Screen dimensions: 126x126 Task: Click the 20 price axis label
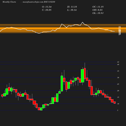(x=118, y=91)
